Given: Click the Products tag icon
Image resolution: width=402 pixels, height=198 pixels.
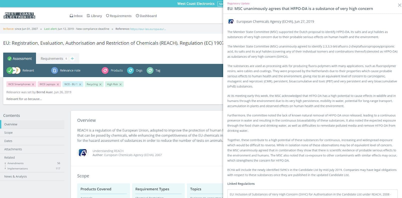Looking at the screenshot, I should pyautogui.click(x=105, y=71).
